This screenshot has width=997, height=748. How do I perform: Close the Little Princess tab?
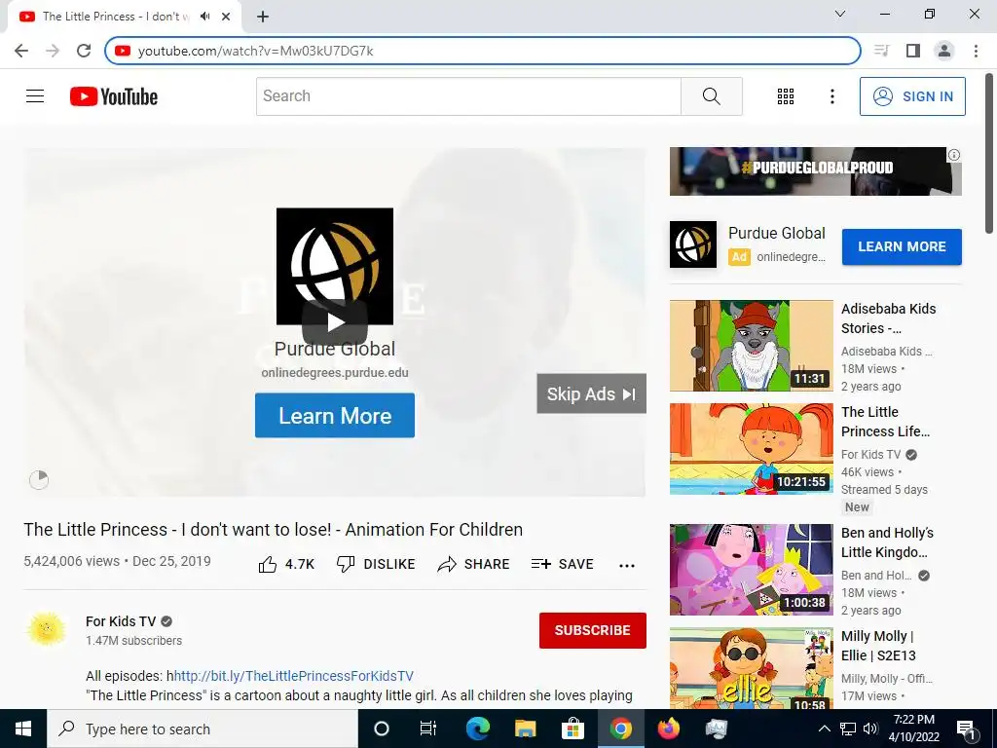(x=226, y=17)
